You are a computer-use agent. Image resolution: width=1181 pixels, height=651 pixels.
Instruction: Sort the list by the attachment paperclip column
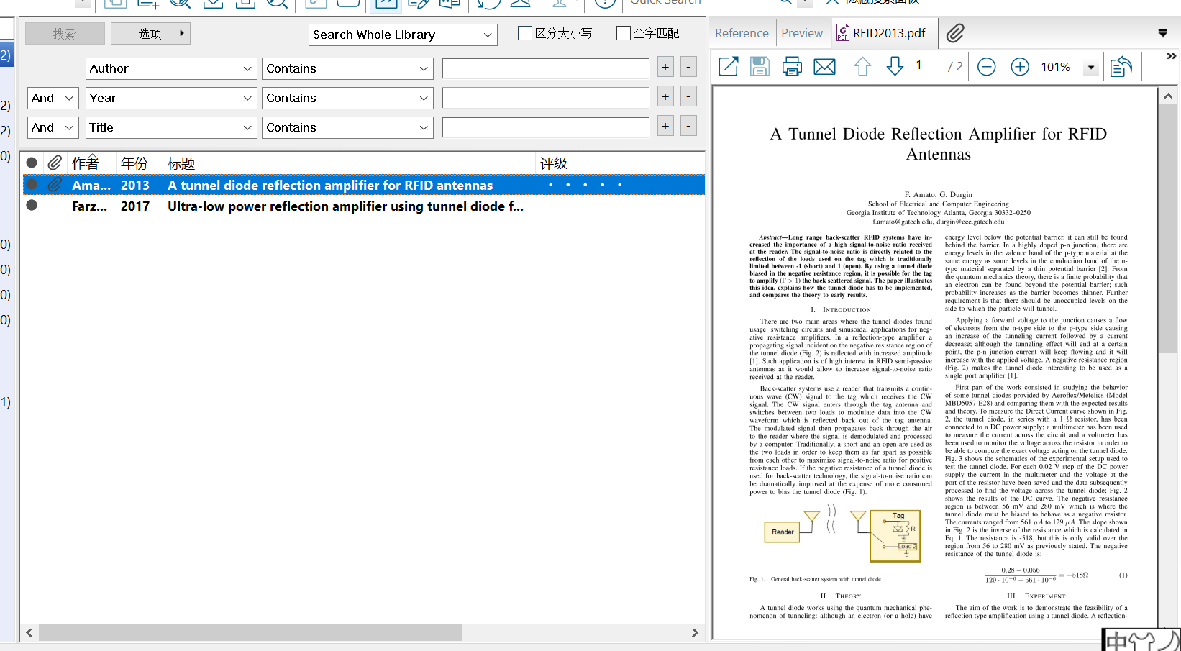(x=55, y=163)
